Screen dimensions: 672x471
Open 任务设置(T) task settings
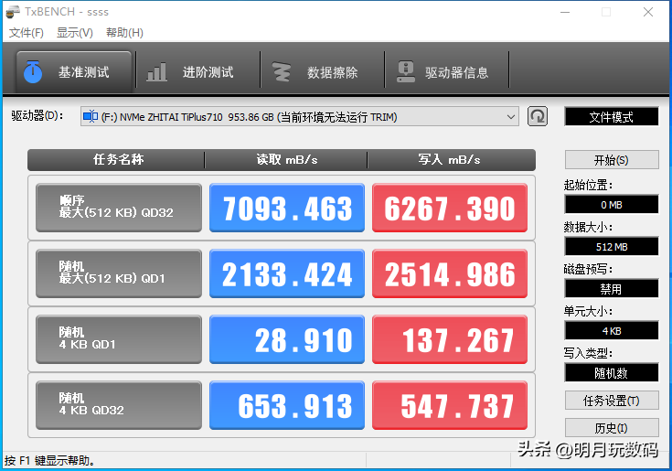tap(612, 401)
